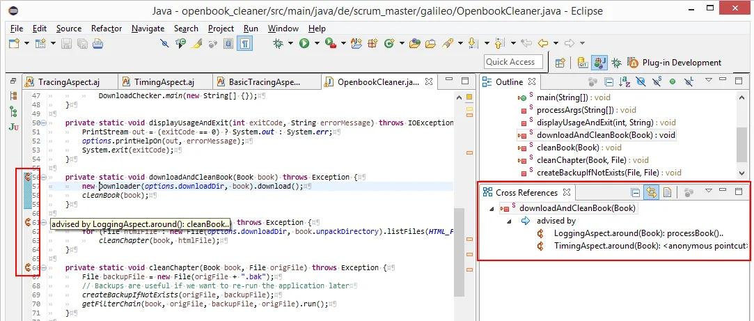The height and width of the screenshot is (321, 754).
Task: Click Cross References show for file icon
Action: click(x=667, y=192)
